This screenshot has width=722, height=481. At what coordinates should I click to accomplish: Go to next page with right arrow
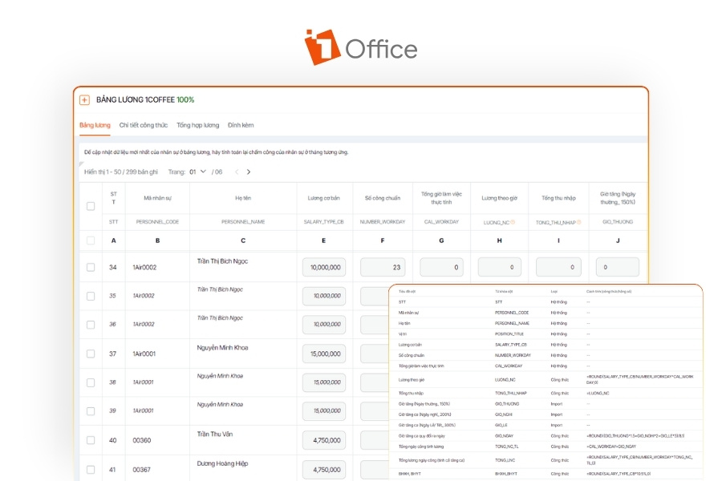click(x=249, y=172)
